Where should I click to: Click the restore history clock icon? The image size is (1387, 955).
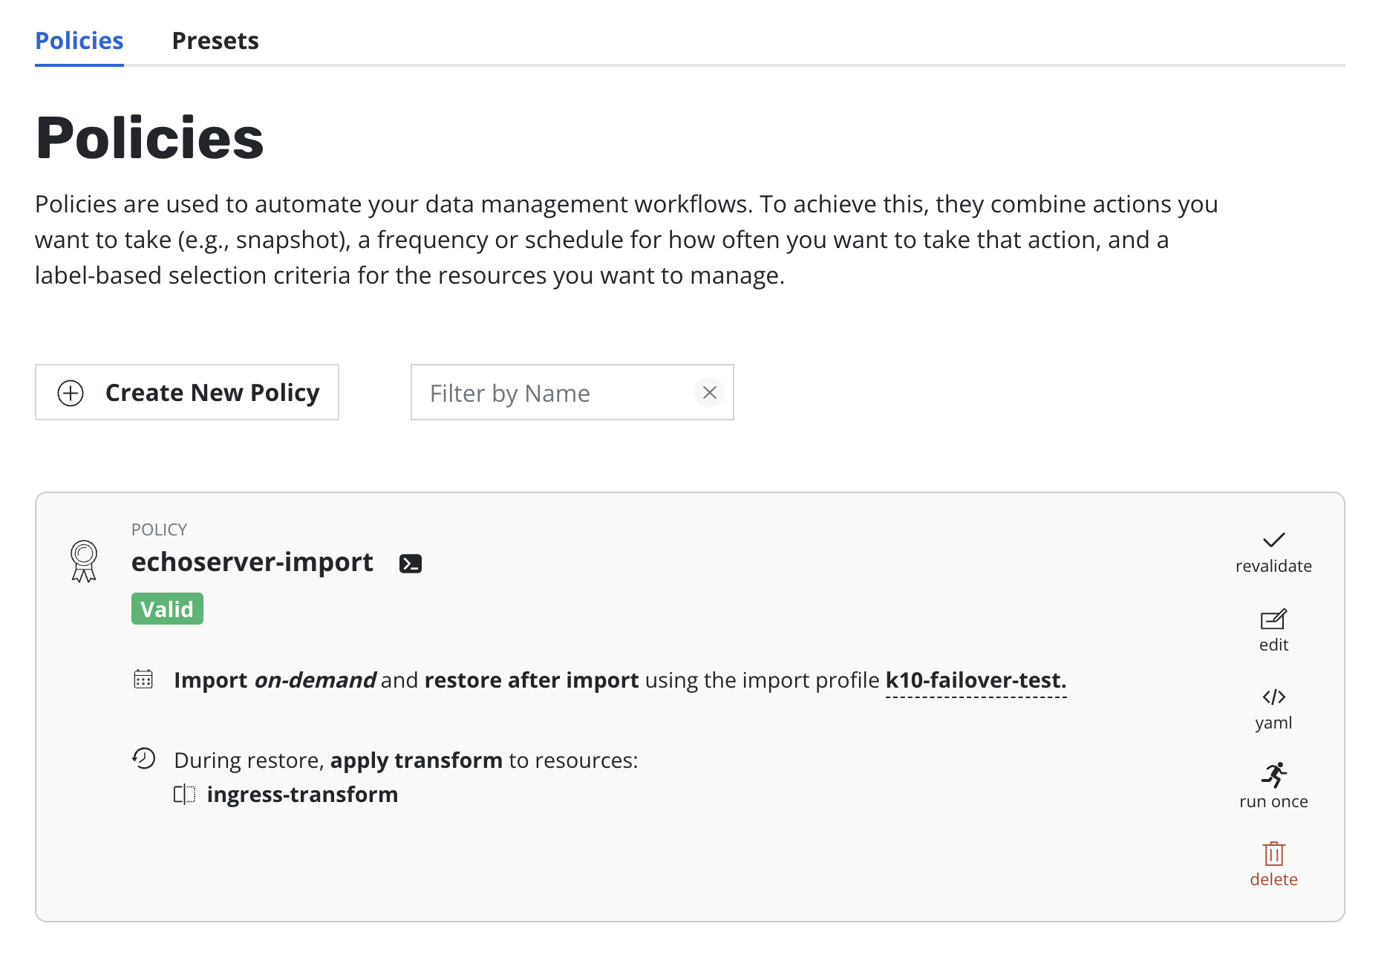pos(143,759)
